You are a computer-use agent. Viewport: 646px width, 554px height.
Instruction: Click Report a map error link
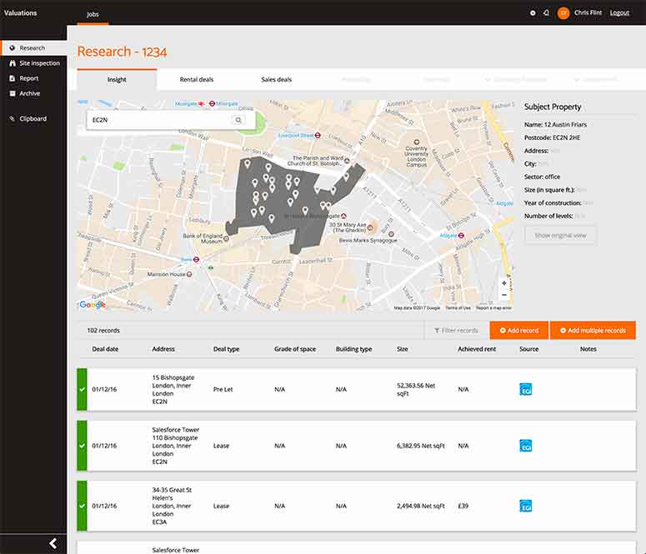(x=493, y=308)
